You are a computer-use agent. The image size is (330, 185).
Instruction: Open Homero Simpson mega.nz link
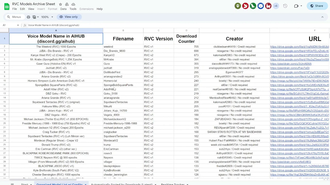pyautogui.click(x=299, y=81)
